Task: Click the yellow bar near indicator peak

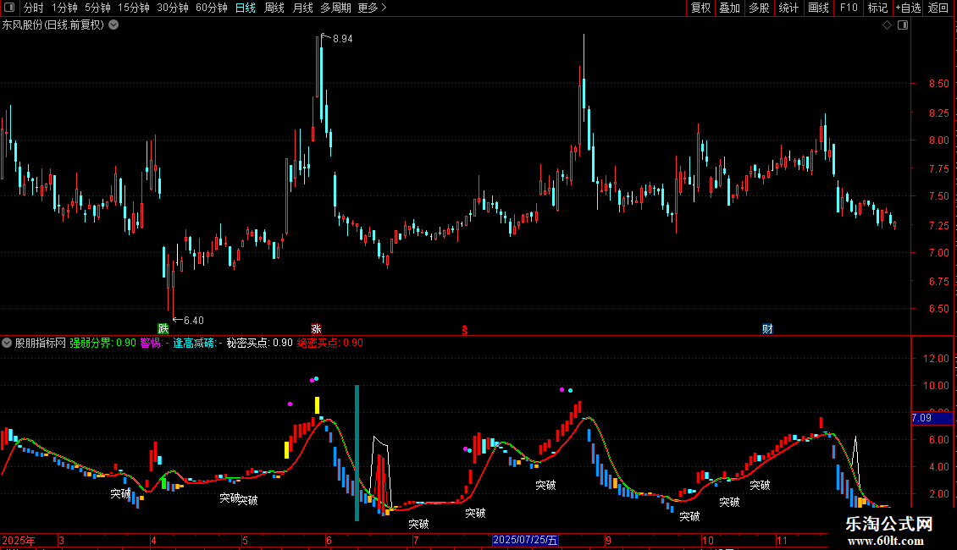Action: pos(317,404)
